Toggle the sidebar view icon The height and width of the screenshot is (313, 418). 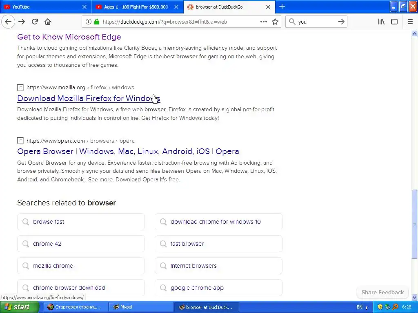click(394, 22)
